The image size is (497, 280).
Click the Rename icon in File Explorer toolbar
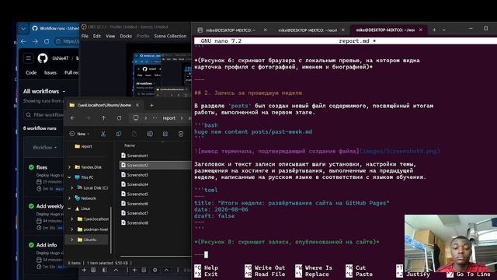click(150, 134)
